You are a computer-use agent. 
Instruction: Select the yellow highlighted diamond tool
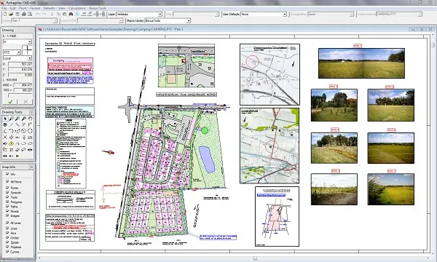[12, 143]
